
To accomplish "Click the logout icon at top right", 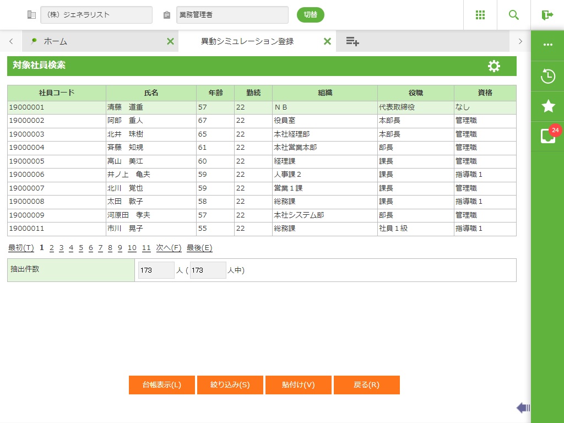I will tap(547, 15).
